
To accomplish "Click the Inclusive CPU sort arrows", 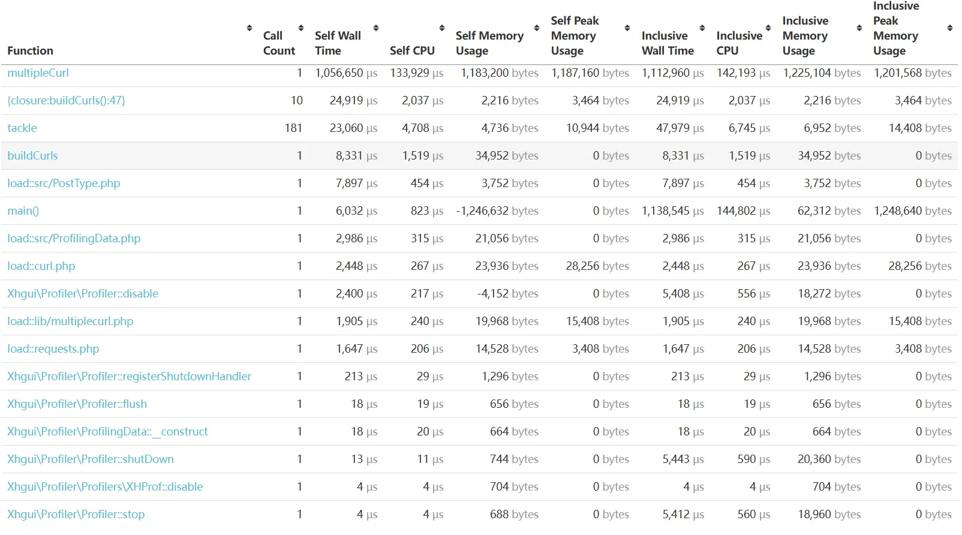I will tap(768, 28).
